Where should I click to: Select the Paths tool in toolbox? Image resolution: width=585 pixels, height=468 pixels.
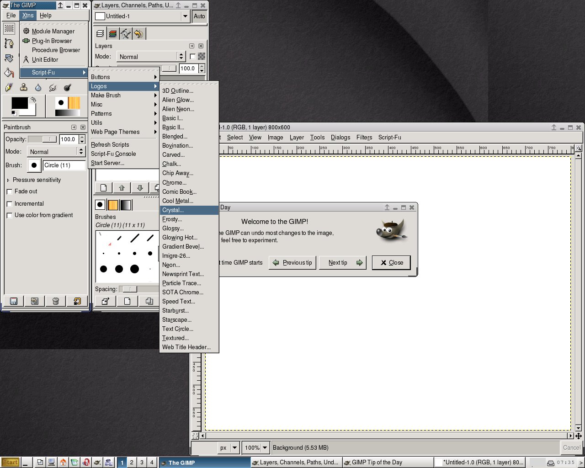coord(9,43)
